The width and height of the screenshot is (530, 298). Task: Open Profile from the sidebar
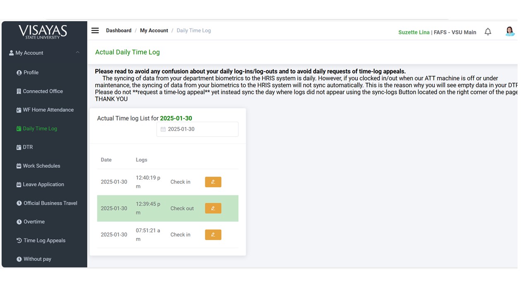point(31,72)
